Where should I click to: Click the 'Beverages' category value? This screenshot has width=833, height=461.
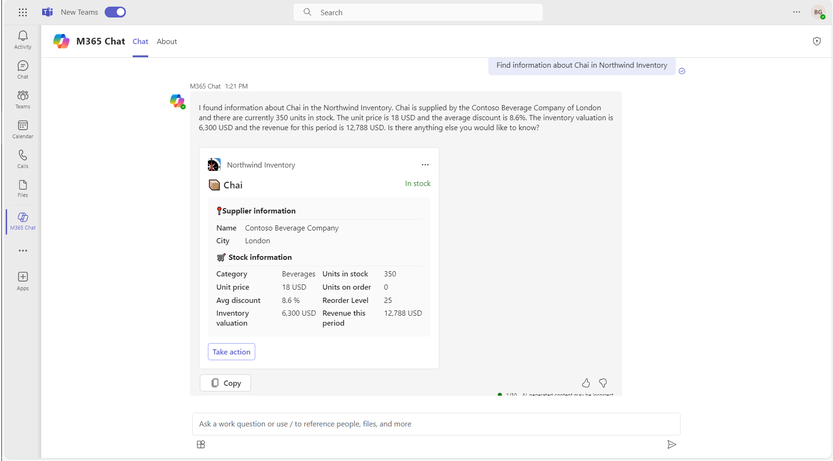(298, 274)
